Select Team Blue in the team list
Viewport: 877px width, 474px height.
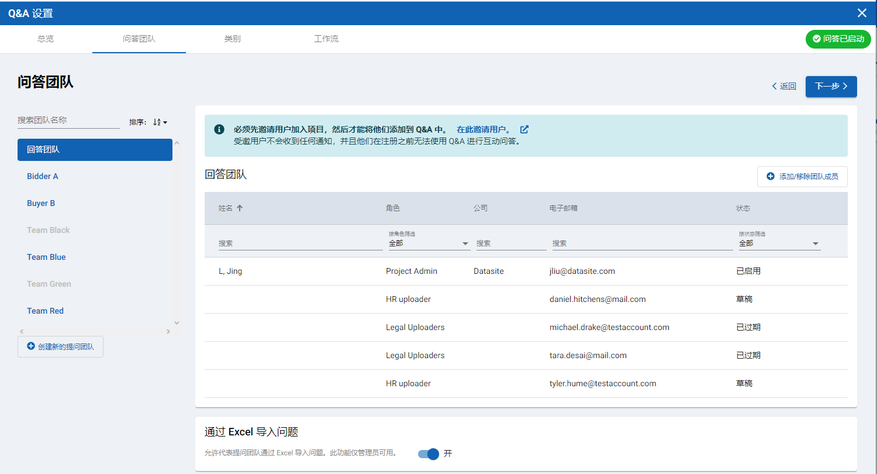46,257
